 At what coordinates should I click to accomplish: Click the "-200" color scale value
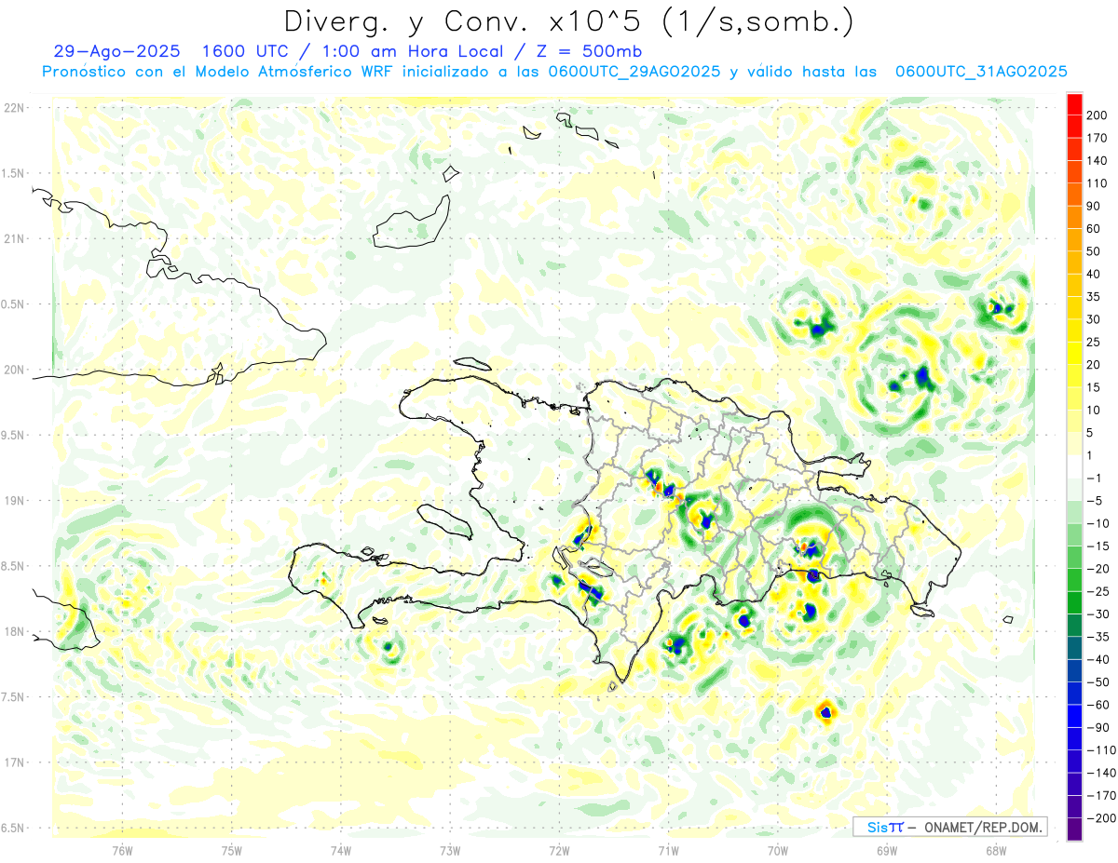point(1100,819)
